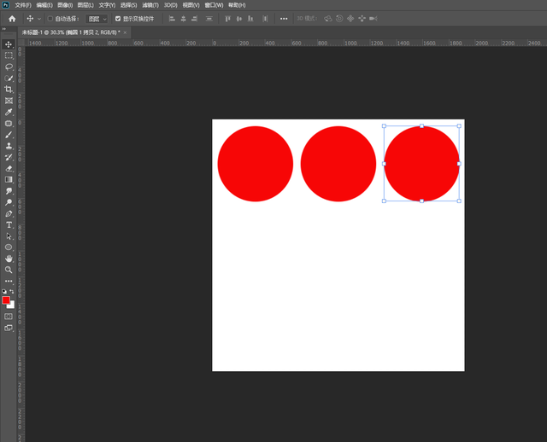Click the leftmost red circle on canvas
The width and height of the screenshot is (547, 442).
[255, 164]
